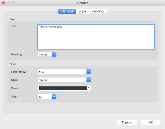Click the 'Heading:' label
Viewport: 165px width, 129px height.
(x=17, y=54)
